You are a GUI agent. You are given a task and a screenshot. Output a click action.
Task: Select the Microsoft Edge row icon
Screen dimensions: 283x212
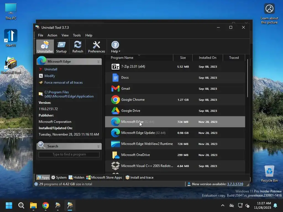coord(115,122)
